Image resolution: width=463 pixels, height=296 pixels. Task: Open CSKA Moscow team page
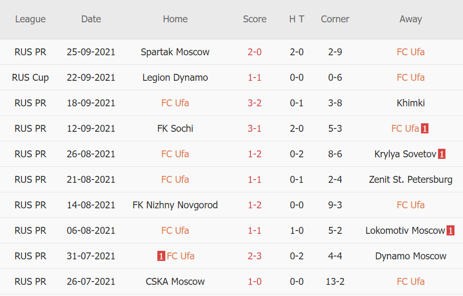coord(175,282)
